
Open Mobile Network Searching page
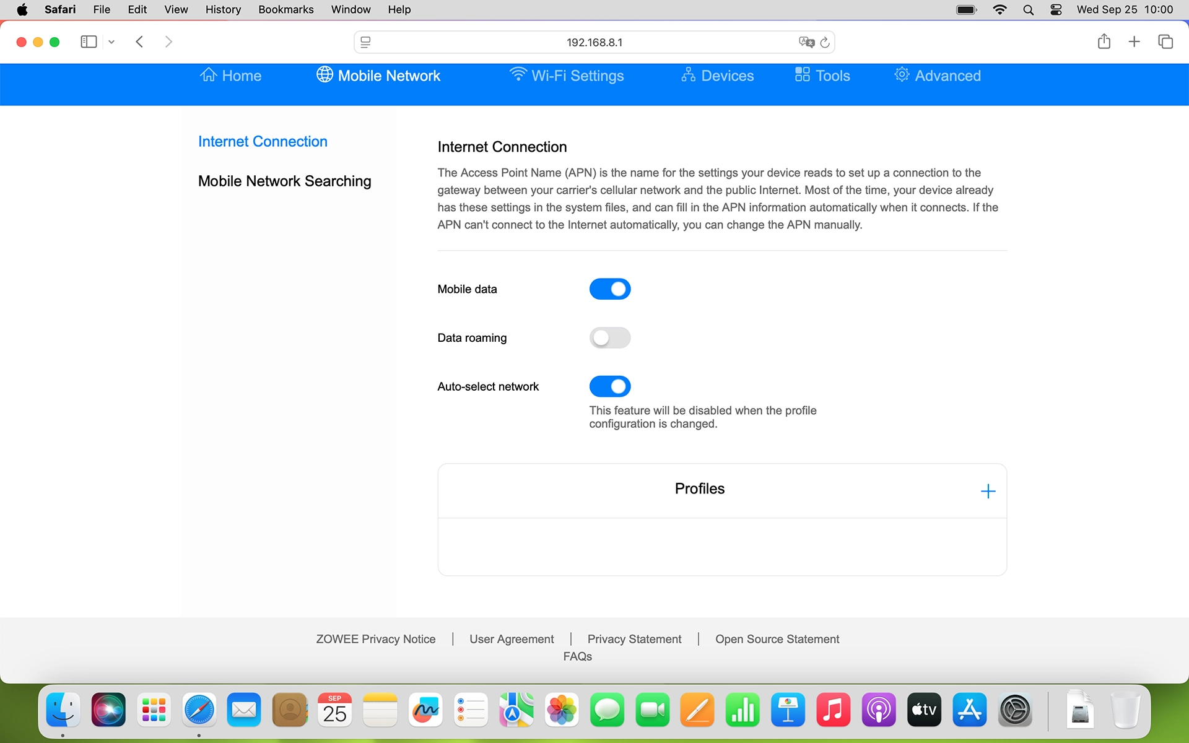284,181
